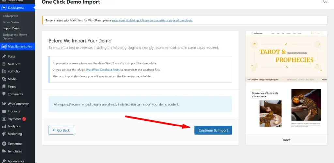Click the Go Back button
The height and width of the screenshot is (163, 334).
coord(61,130)
